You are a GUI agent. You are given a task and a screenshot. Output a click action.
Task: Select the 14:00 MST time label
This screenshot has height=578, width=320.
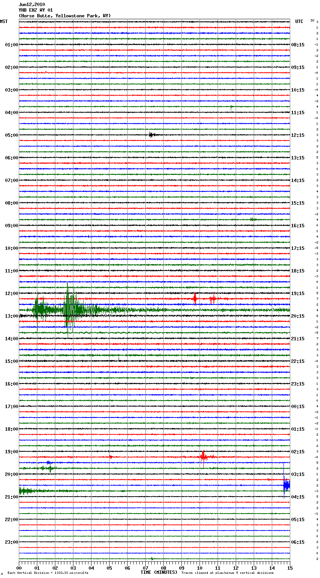pyautogui.click(x=11, y=339)
